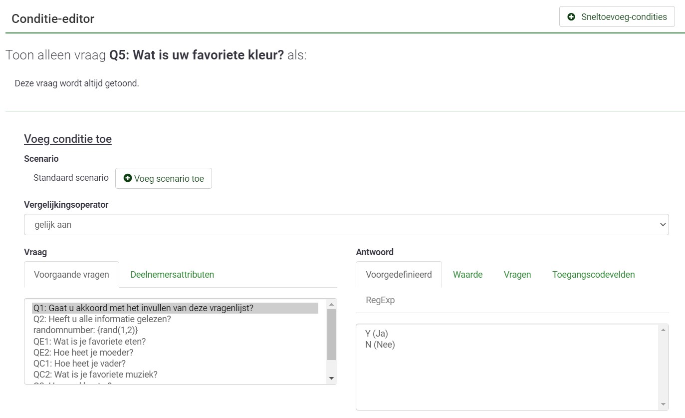Click the plus icon on Voeg scenario toe
Viewport: 685px width, 418px height.
[x=128, y=178]
